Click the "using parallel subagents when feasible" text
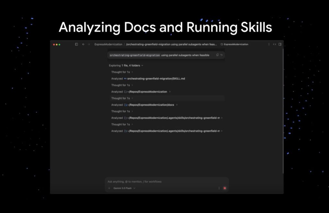Viewport: 329px width, 213px height. pos(185,55)
